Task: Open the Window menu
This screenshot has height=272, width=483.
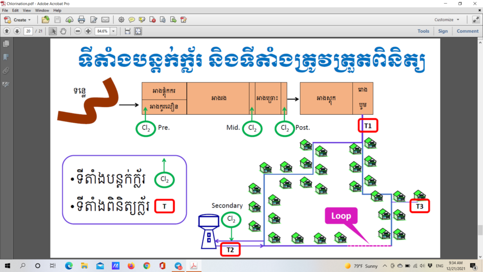Action: 42,10
